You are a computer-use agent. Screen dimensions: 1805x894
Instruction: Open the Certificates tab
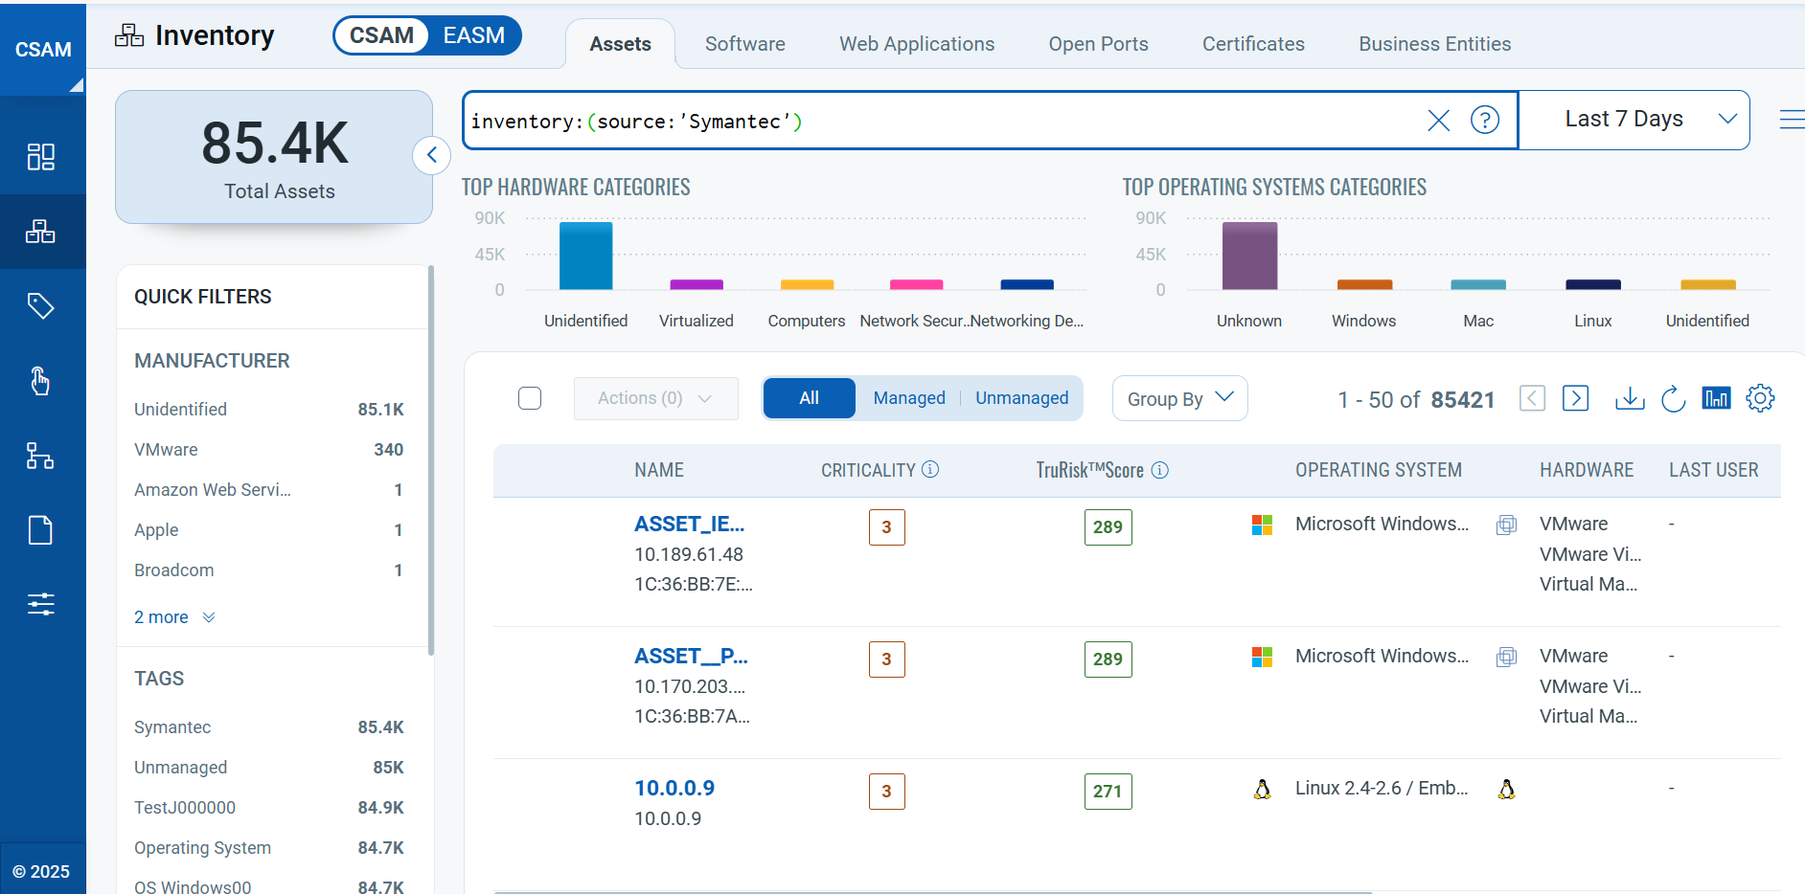tap(1252, 44)
